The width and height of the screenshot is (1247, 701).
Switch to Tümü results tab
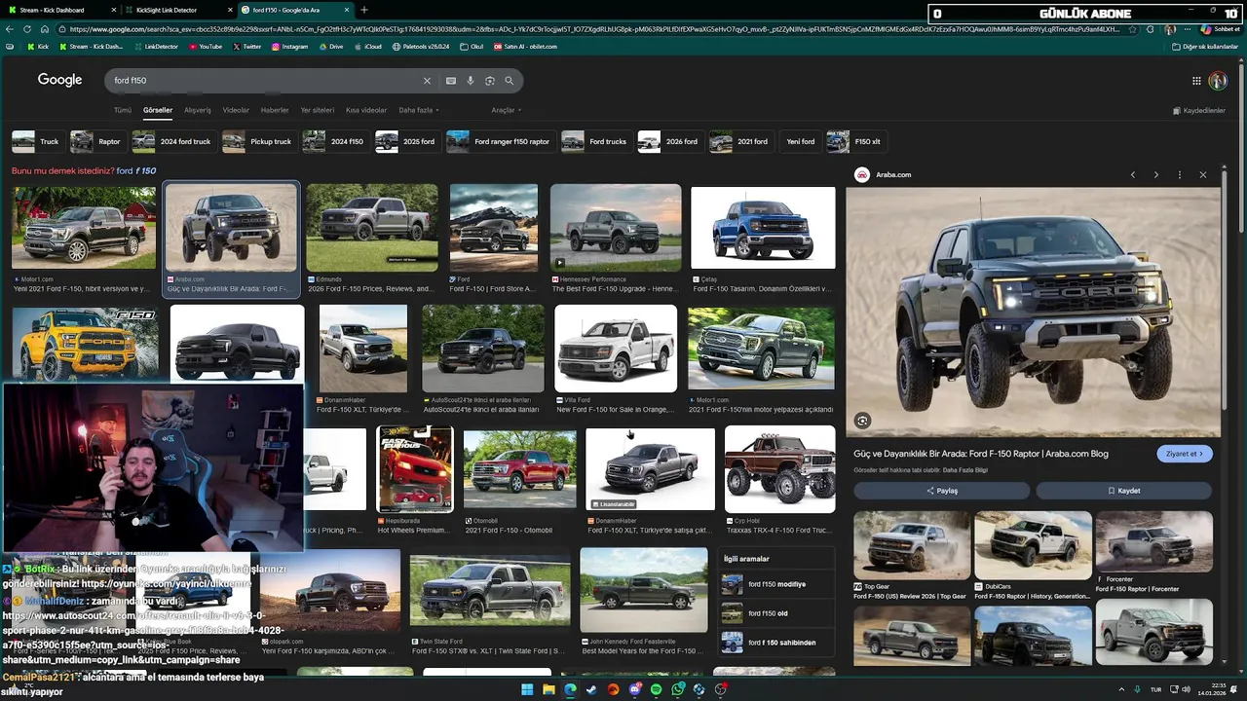122,110
